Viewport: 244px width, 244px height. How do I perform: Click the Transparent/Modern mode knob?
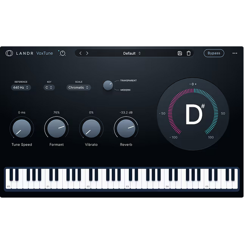pos(108,85)
